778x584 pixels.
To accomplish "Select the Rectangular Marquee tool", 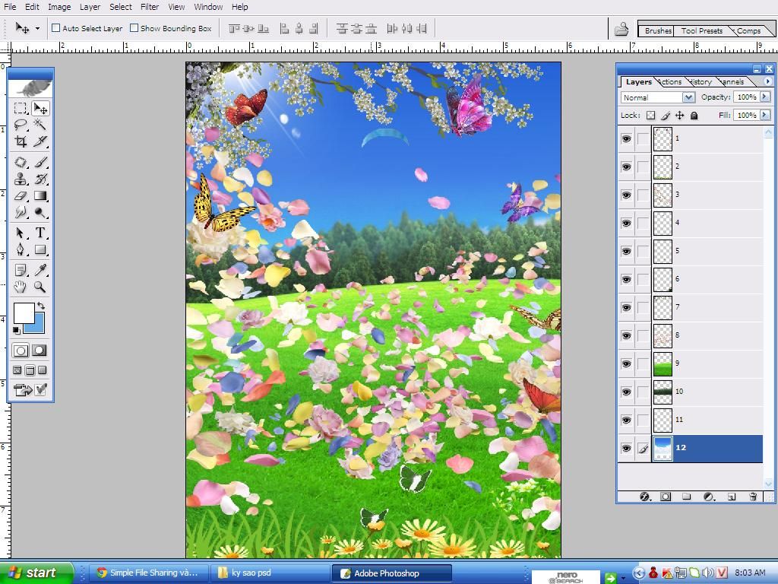I will tap(21, 108).
